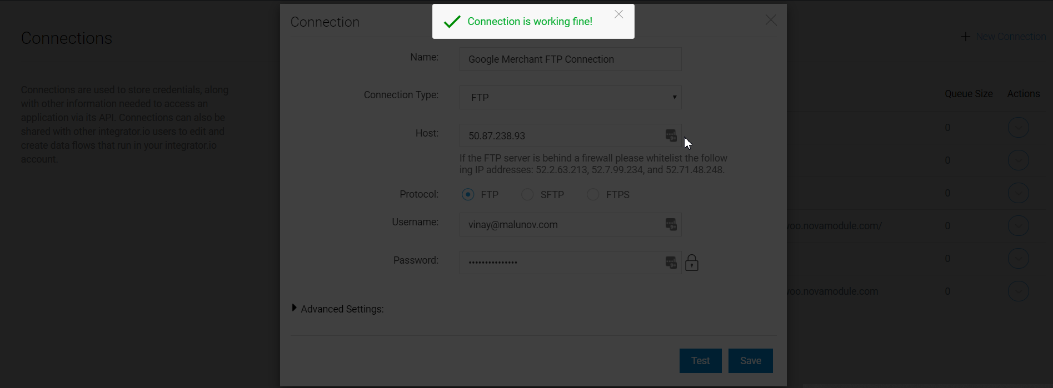Open the Connection Type dropdown

point(571,97)
